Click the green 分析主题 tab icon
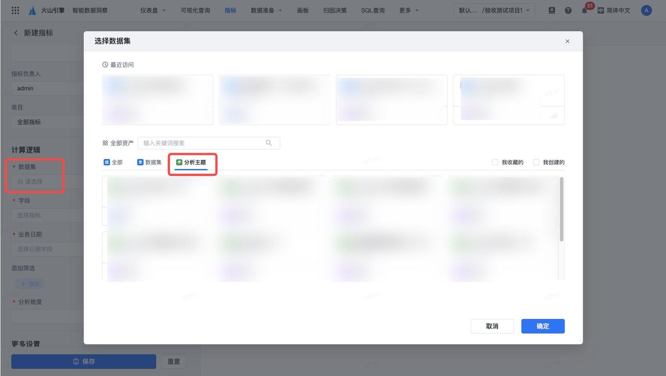The width and height of the screenshot is (666, 376). [179, 162]
